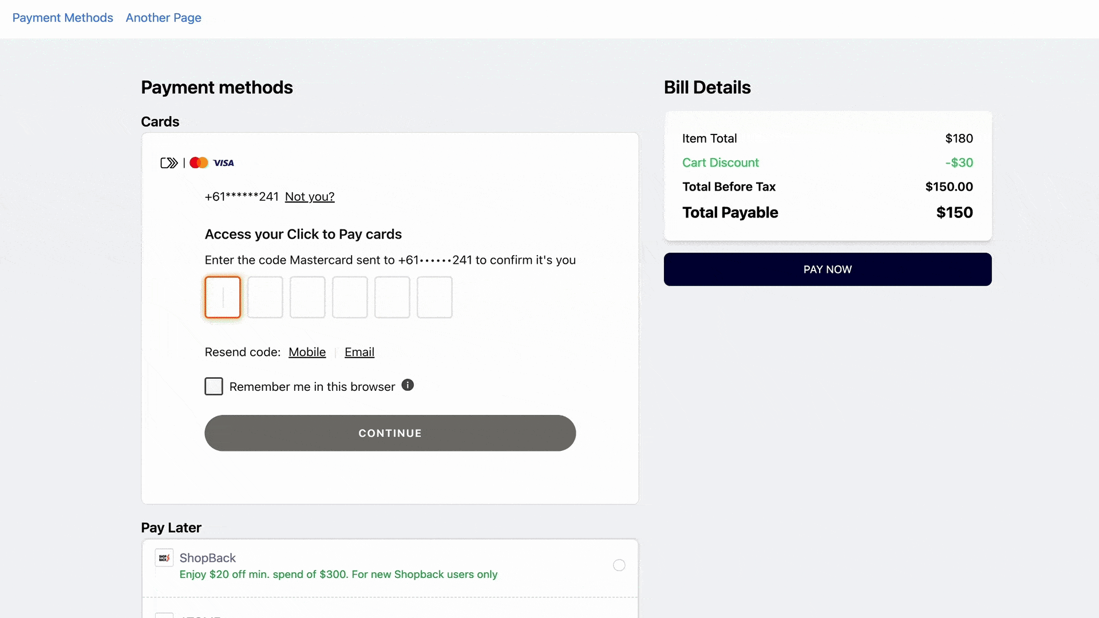Open the Payment Methods nav tab
The width and height of the screenshot is (1099, 618).
(x=63, y=18)
